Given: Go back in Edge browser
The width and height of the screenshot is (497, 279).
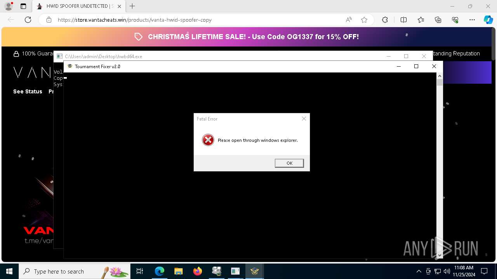Looking at the screenshot, I should [x=11, y=20].
